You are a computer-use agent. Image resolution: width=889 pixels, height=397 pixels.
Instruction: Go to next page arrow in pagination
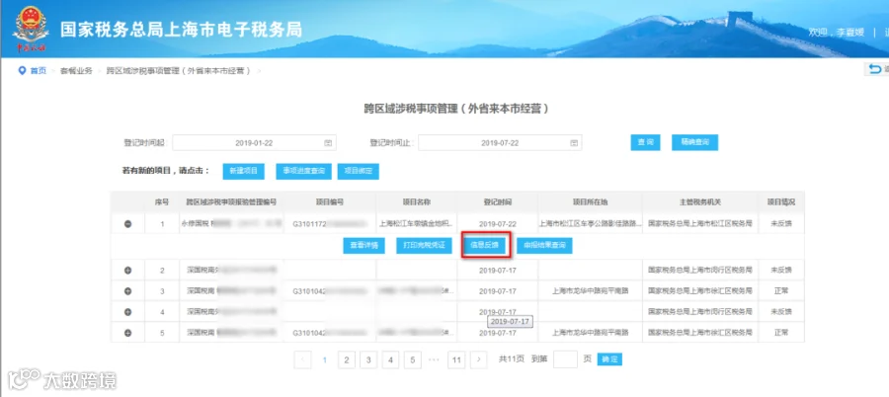[x=478, y=359]
